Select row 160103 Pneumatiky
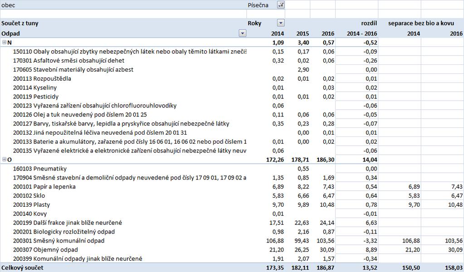The height and width of the screenshot is (272, 464). 39,169
